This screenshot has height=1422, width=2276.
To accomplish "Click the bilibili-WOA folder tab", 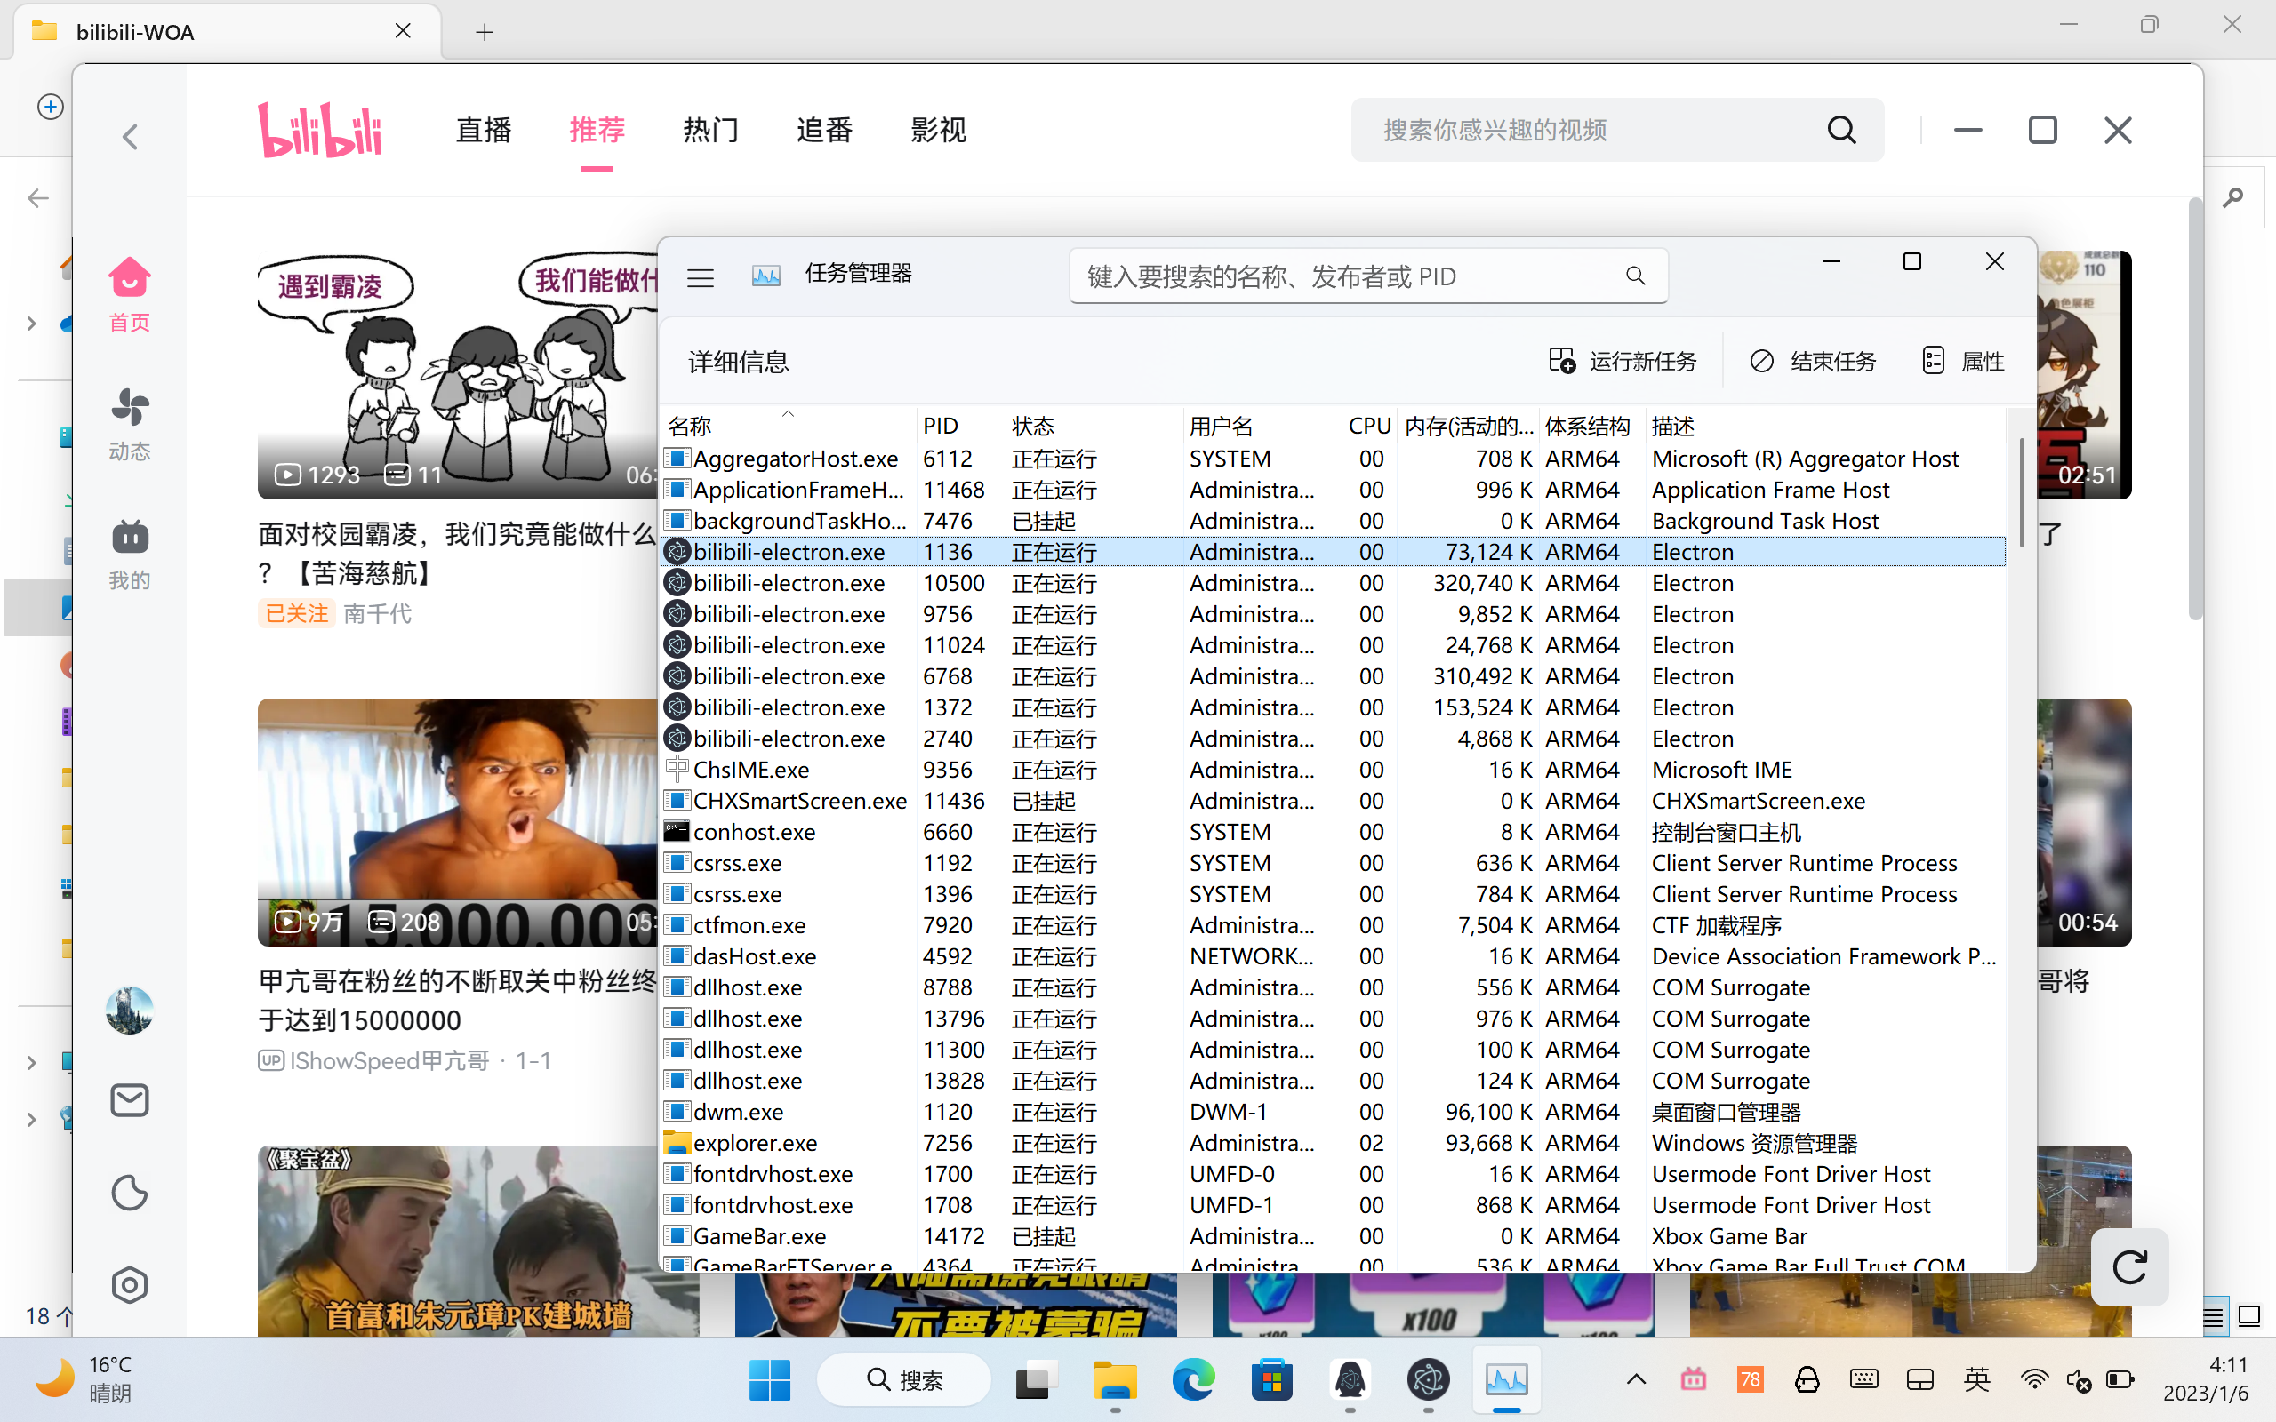I will coord(227,32).
